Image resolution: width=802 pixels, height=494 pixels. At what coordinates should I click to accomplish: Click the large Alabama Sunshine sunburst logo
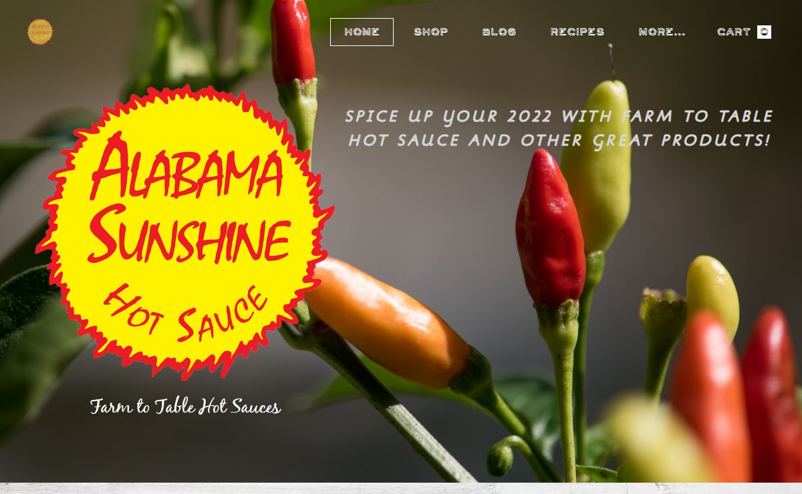click(184, 232)
